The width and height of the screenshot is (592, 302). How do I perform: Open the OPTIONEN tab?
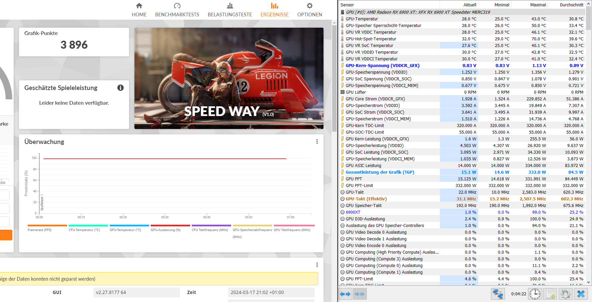click(310, 10)
